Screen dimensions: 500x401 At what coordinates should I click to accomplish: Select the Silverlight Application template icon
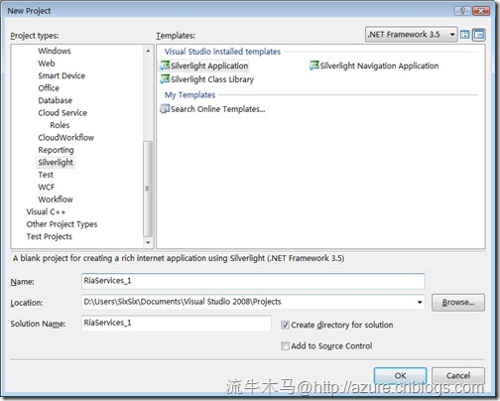click(165, 66)
